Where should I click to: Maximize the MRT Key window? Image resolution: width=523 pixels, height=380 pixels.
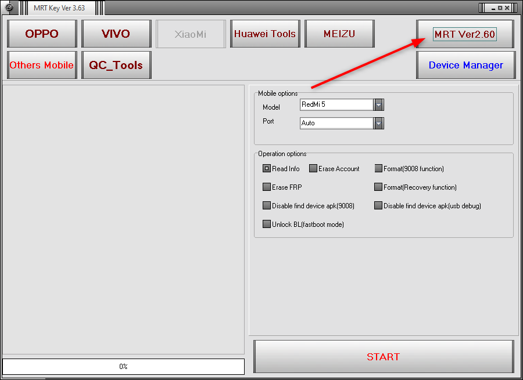pyautogui.click(x=500, y=8)
